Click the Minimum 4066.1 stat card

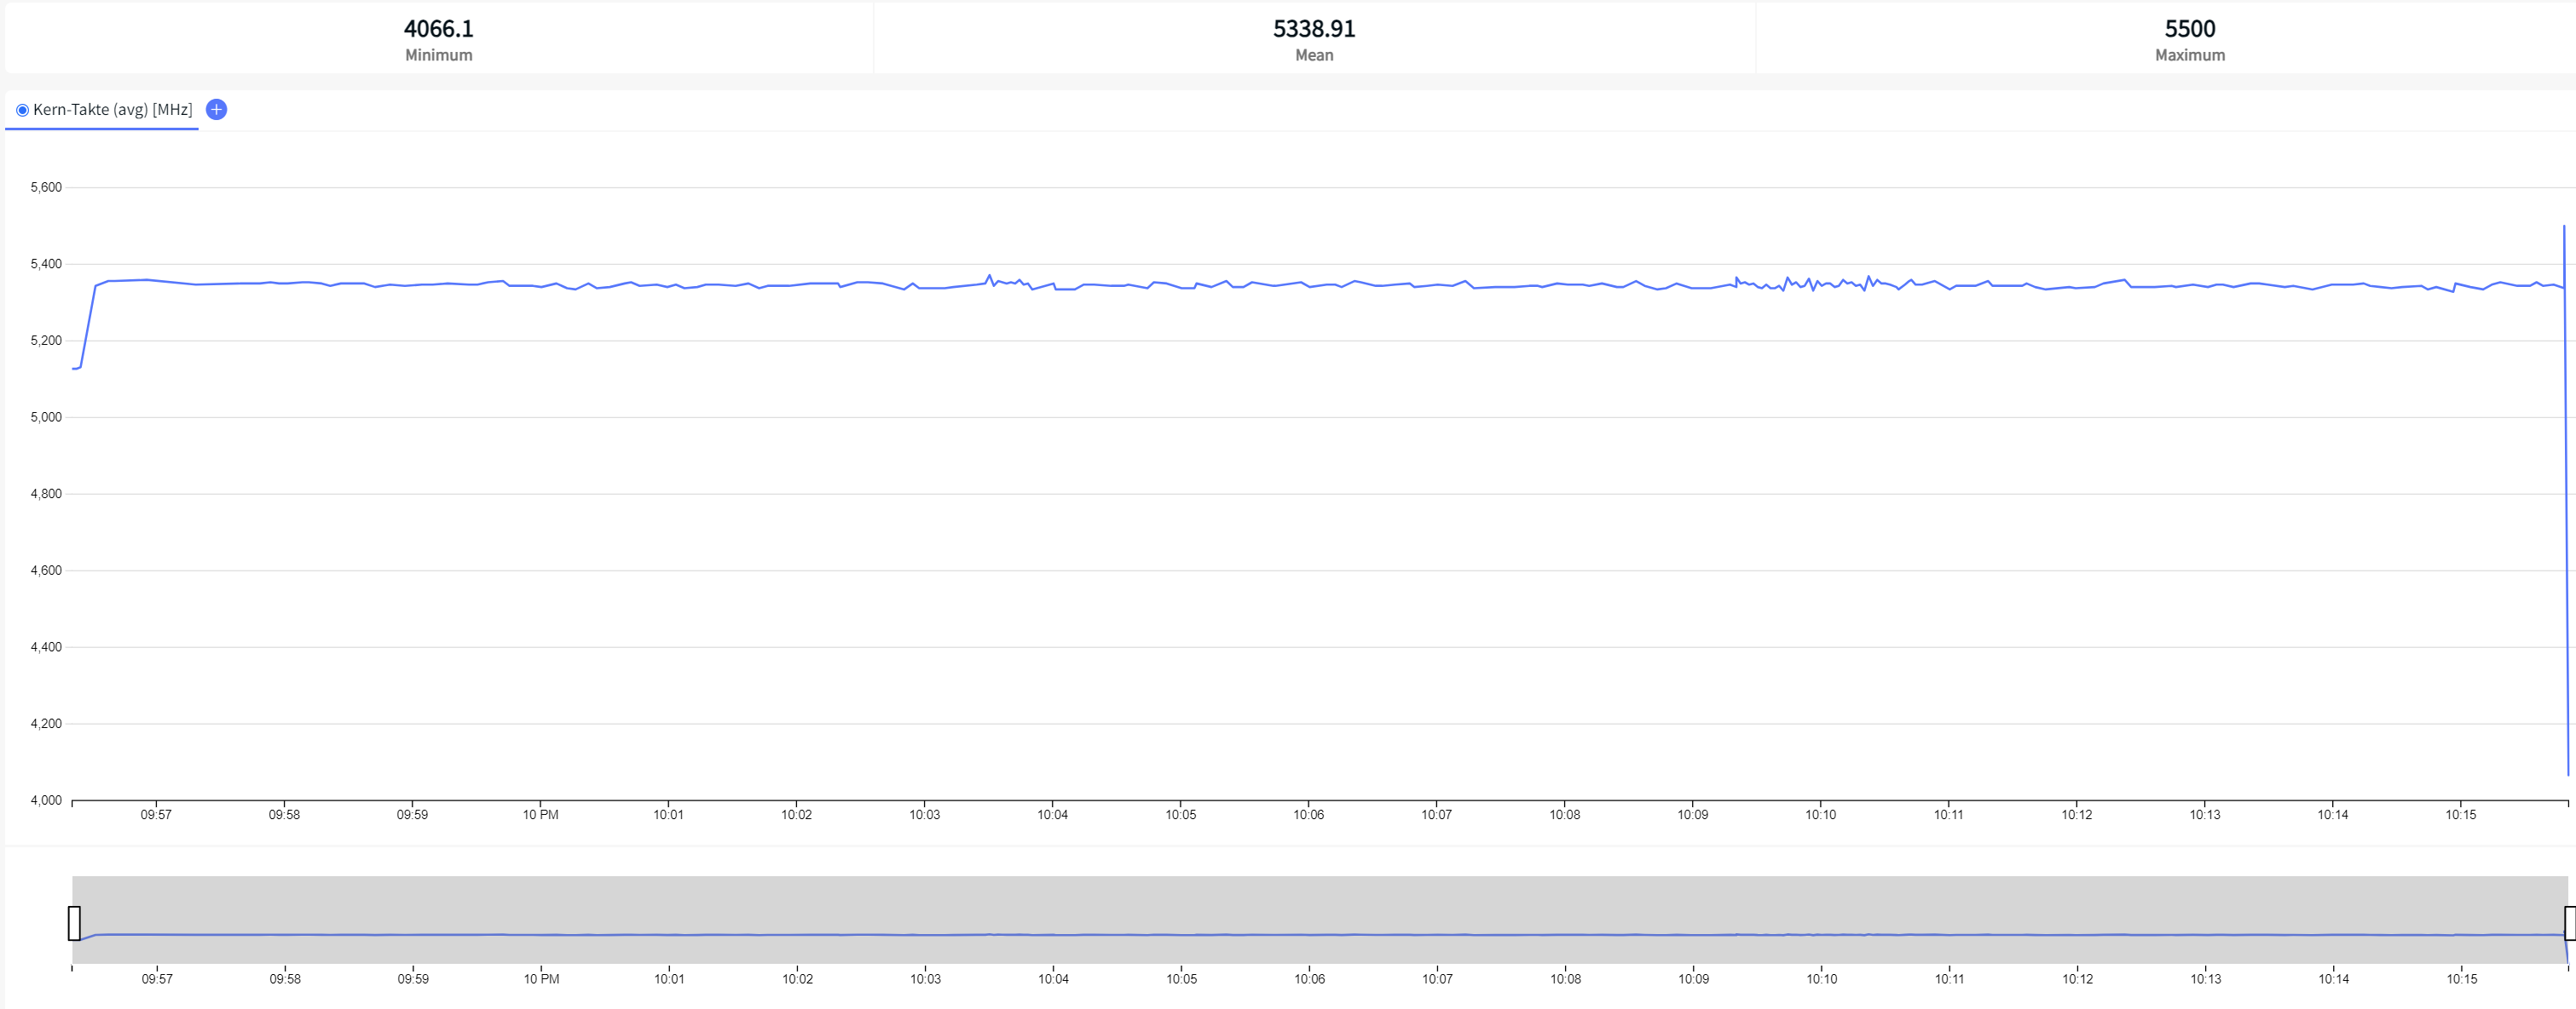tap(438, 39)
